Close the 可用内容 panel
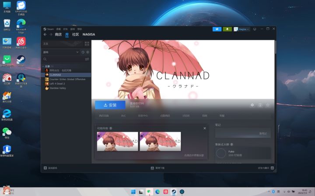Viewport: 315px width, 196px height. (x=204, y=128)
